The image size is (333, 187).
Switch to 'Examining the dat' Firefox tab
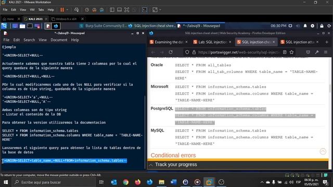[169, 42]
